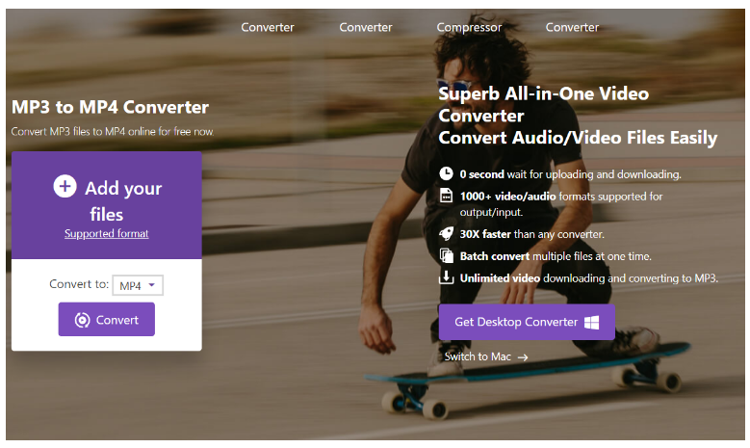The image size is (750, 448).
Task: Click the Get Desktop Converter button
Action: 527,322
